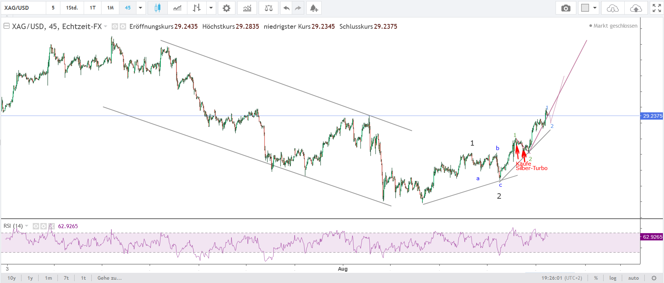Open chart properties gear in bottom bar
The image size is (664, 283).
[x=654, y=278]
